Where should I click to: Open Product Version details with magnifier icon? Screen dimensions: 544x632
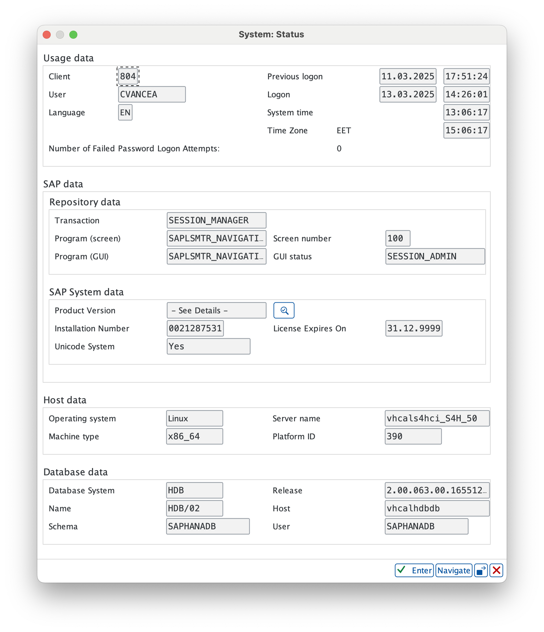(x=284, y=310)
